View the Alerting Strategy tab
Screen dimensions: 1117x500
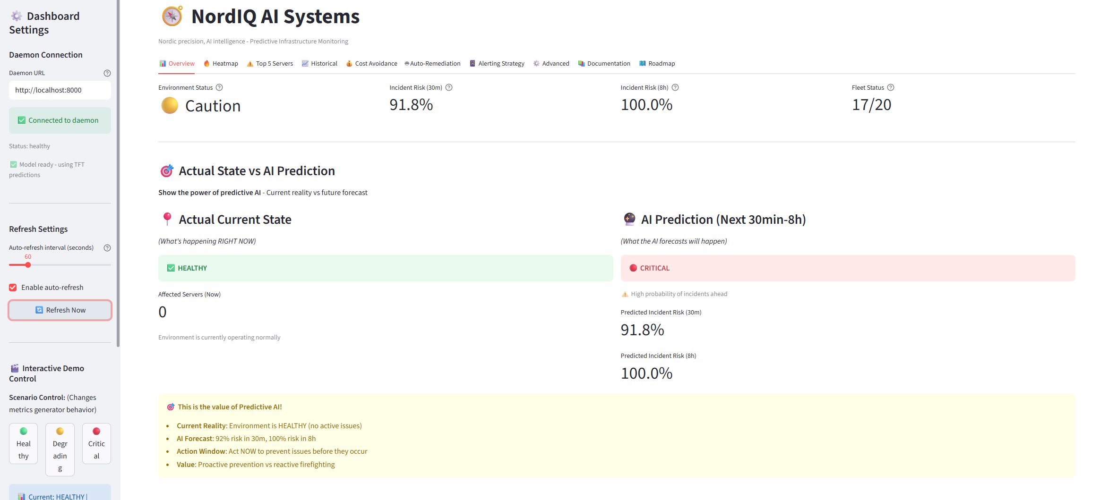tap(497, 64)
